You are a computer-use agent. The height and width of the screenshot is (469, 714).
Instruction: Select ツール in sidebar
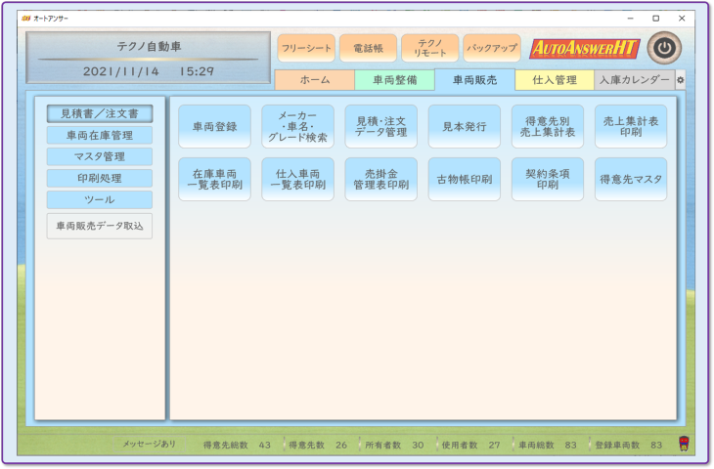coord(99,199)
